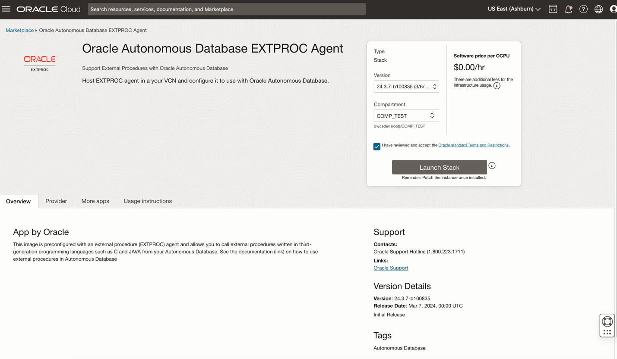617x359 pixels.
Task: Open the language globe icon
Action: pos(598,9)
